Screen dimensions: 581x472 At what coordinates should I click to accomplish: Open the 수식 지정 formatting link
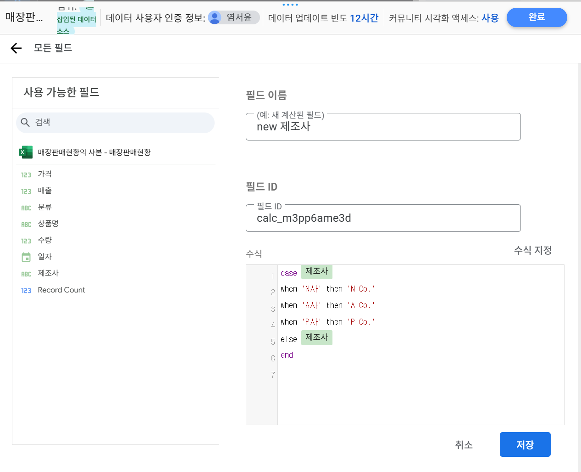[532, 250]
